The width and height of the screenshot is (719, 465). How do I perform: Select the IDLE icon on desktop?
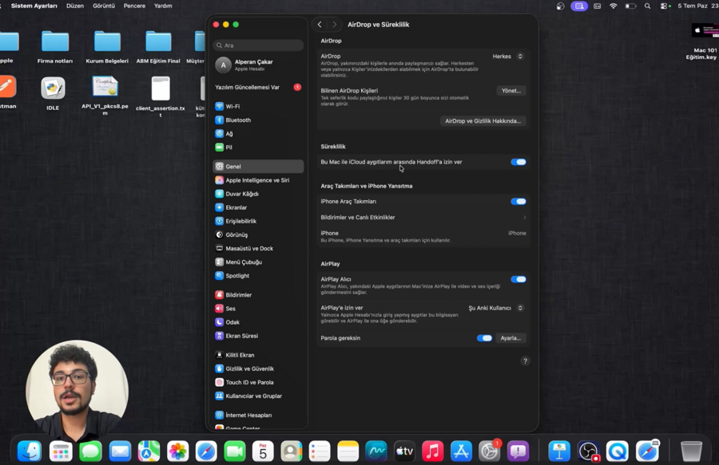(53, 94)
